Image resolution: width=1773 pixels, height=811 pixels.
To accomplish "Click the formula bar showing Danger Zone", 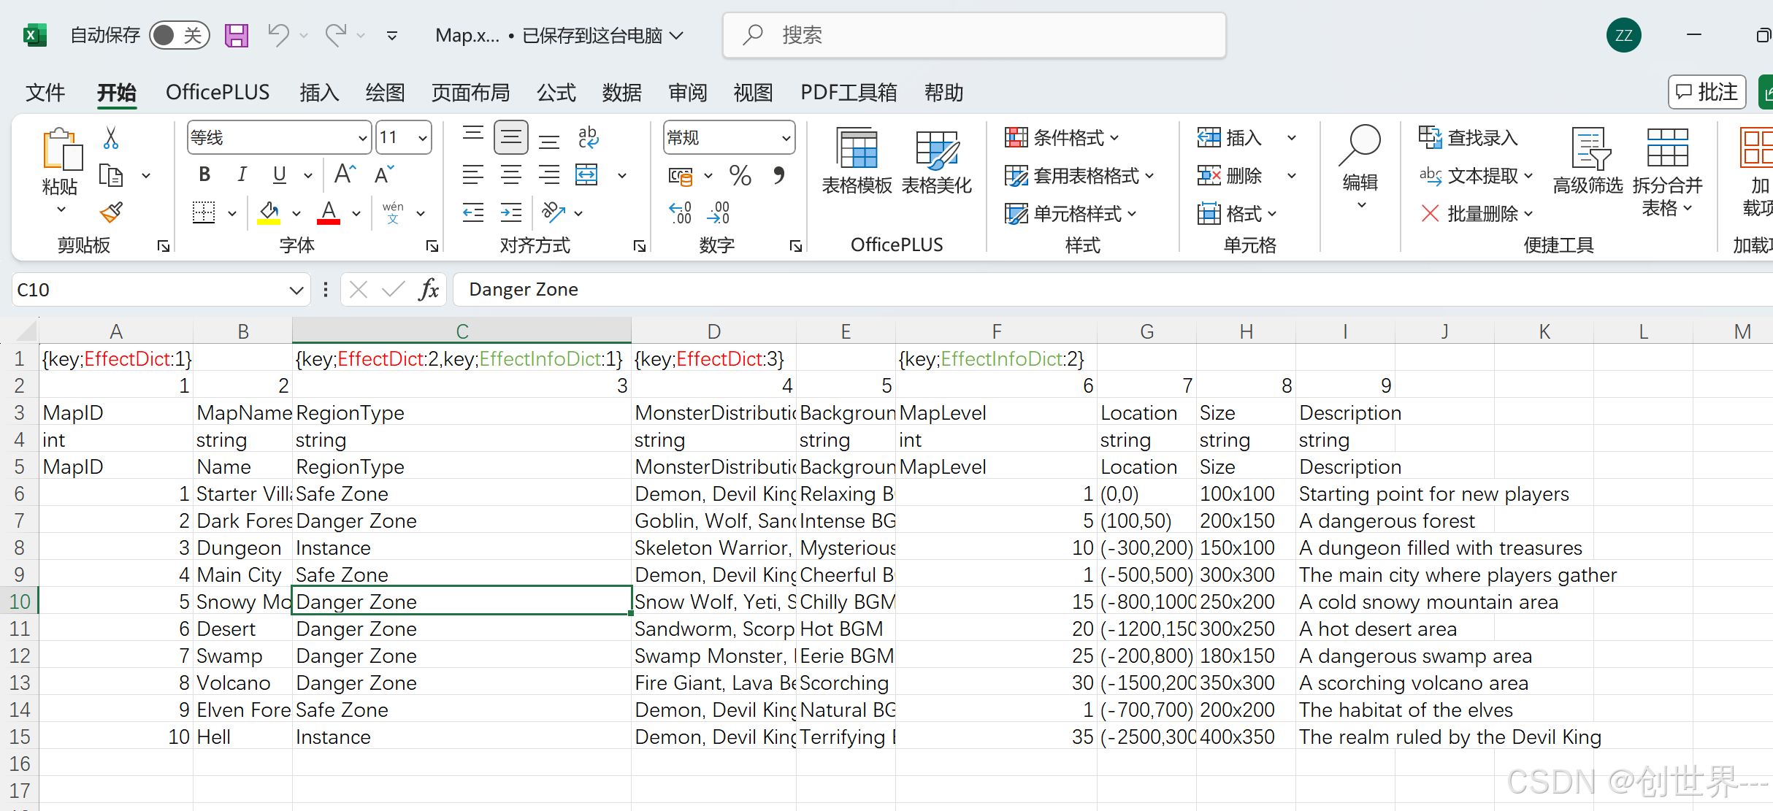I will pyautogui.click(x=1113, y=290).
